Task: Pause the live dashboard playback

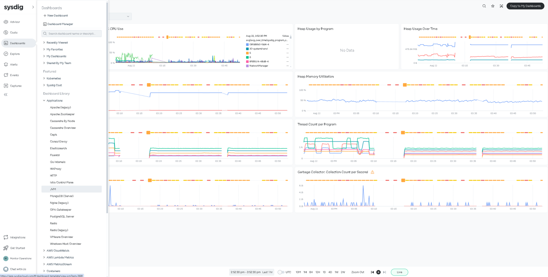Action: coord(378,272)
